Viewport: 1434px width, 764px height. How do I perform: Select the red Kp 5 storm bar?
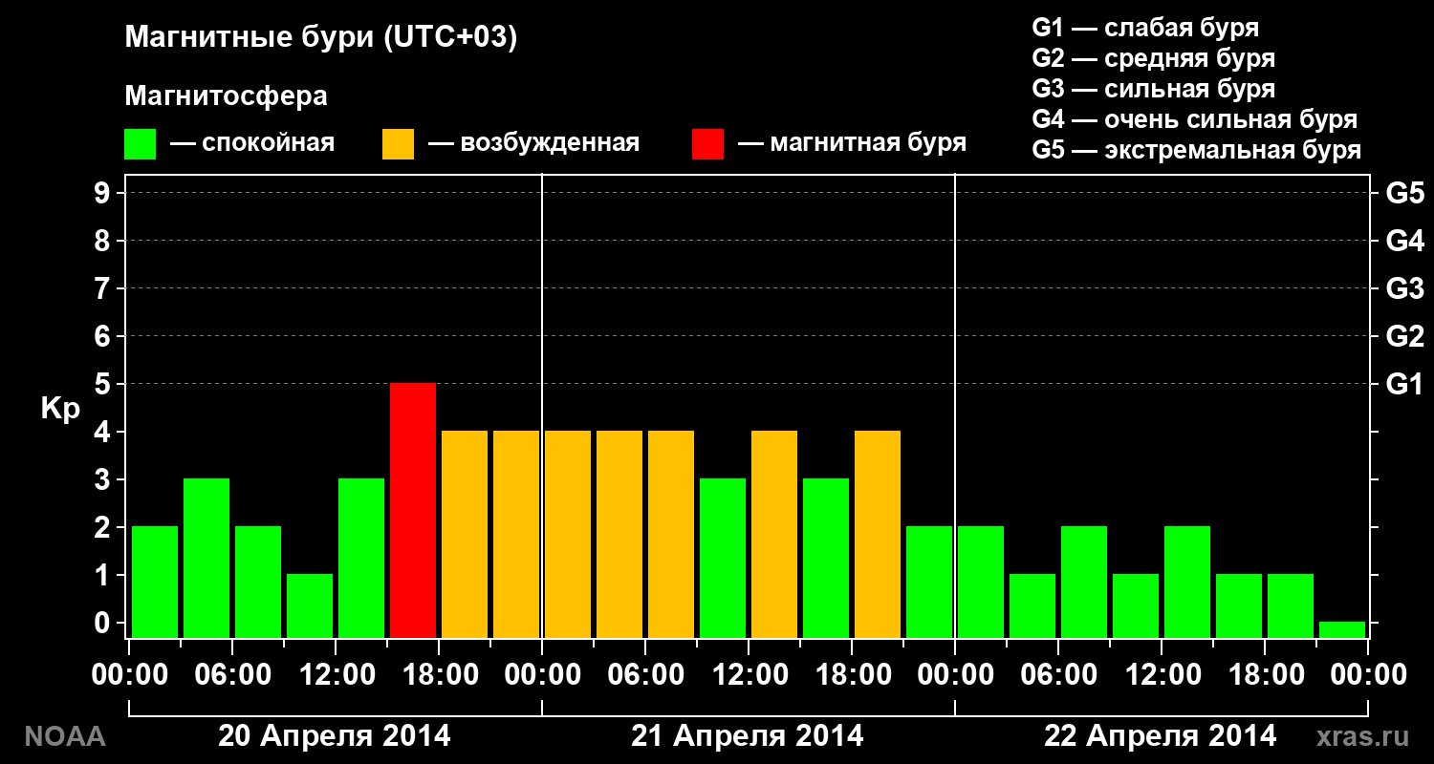tap(413, 510)
